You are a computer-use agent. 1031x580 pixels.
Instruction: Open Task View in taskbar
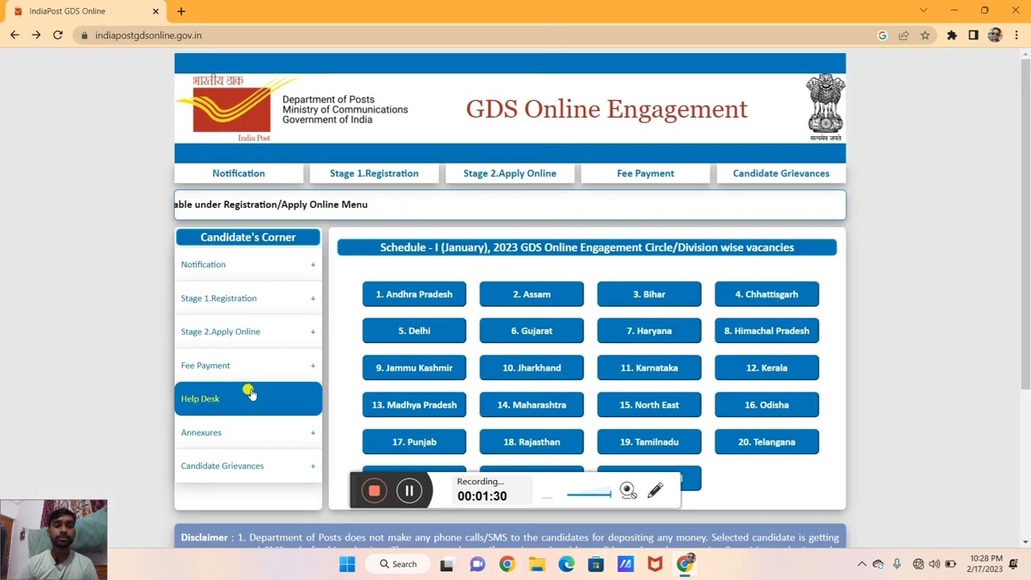point(446,564)
